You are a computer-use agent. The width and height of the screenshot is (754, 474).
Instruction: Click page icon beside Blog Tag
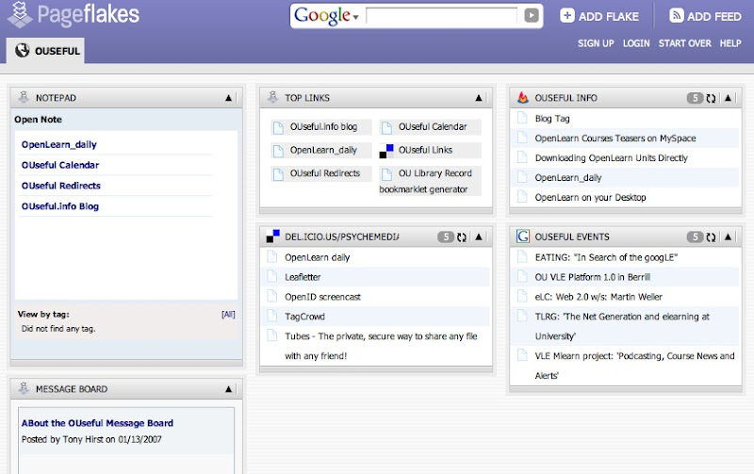point(522,118)
